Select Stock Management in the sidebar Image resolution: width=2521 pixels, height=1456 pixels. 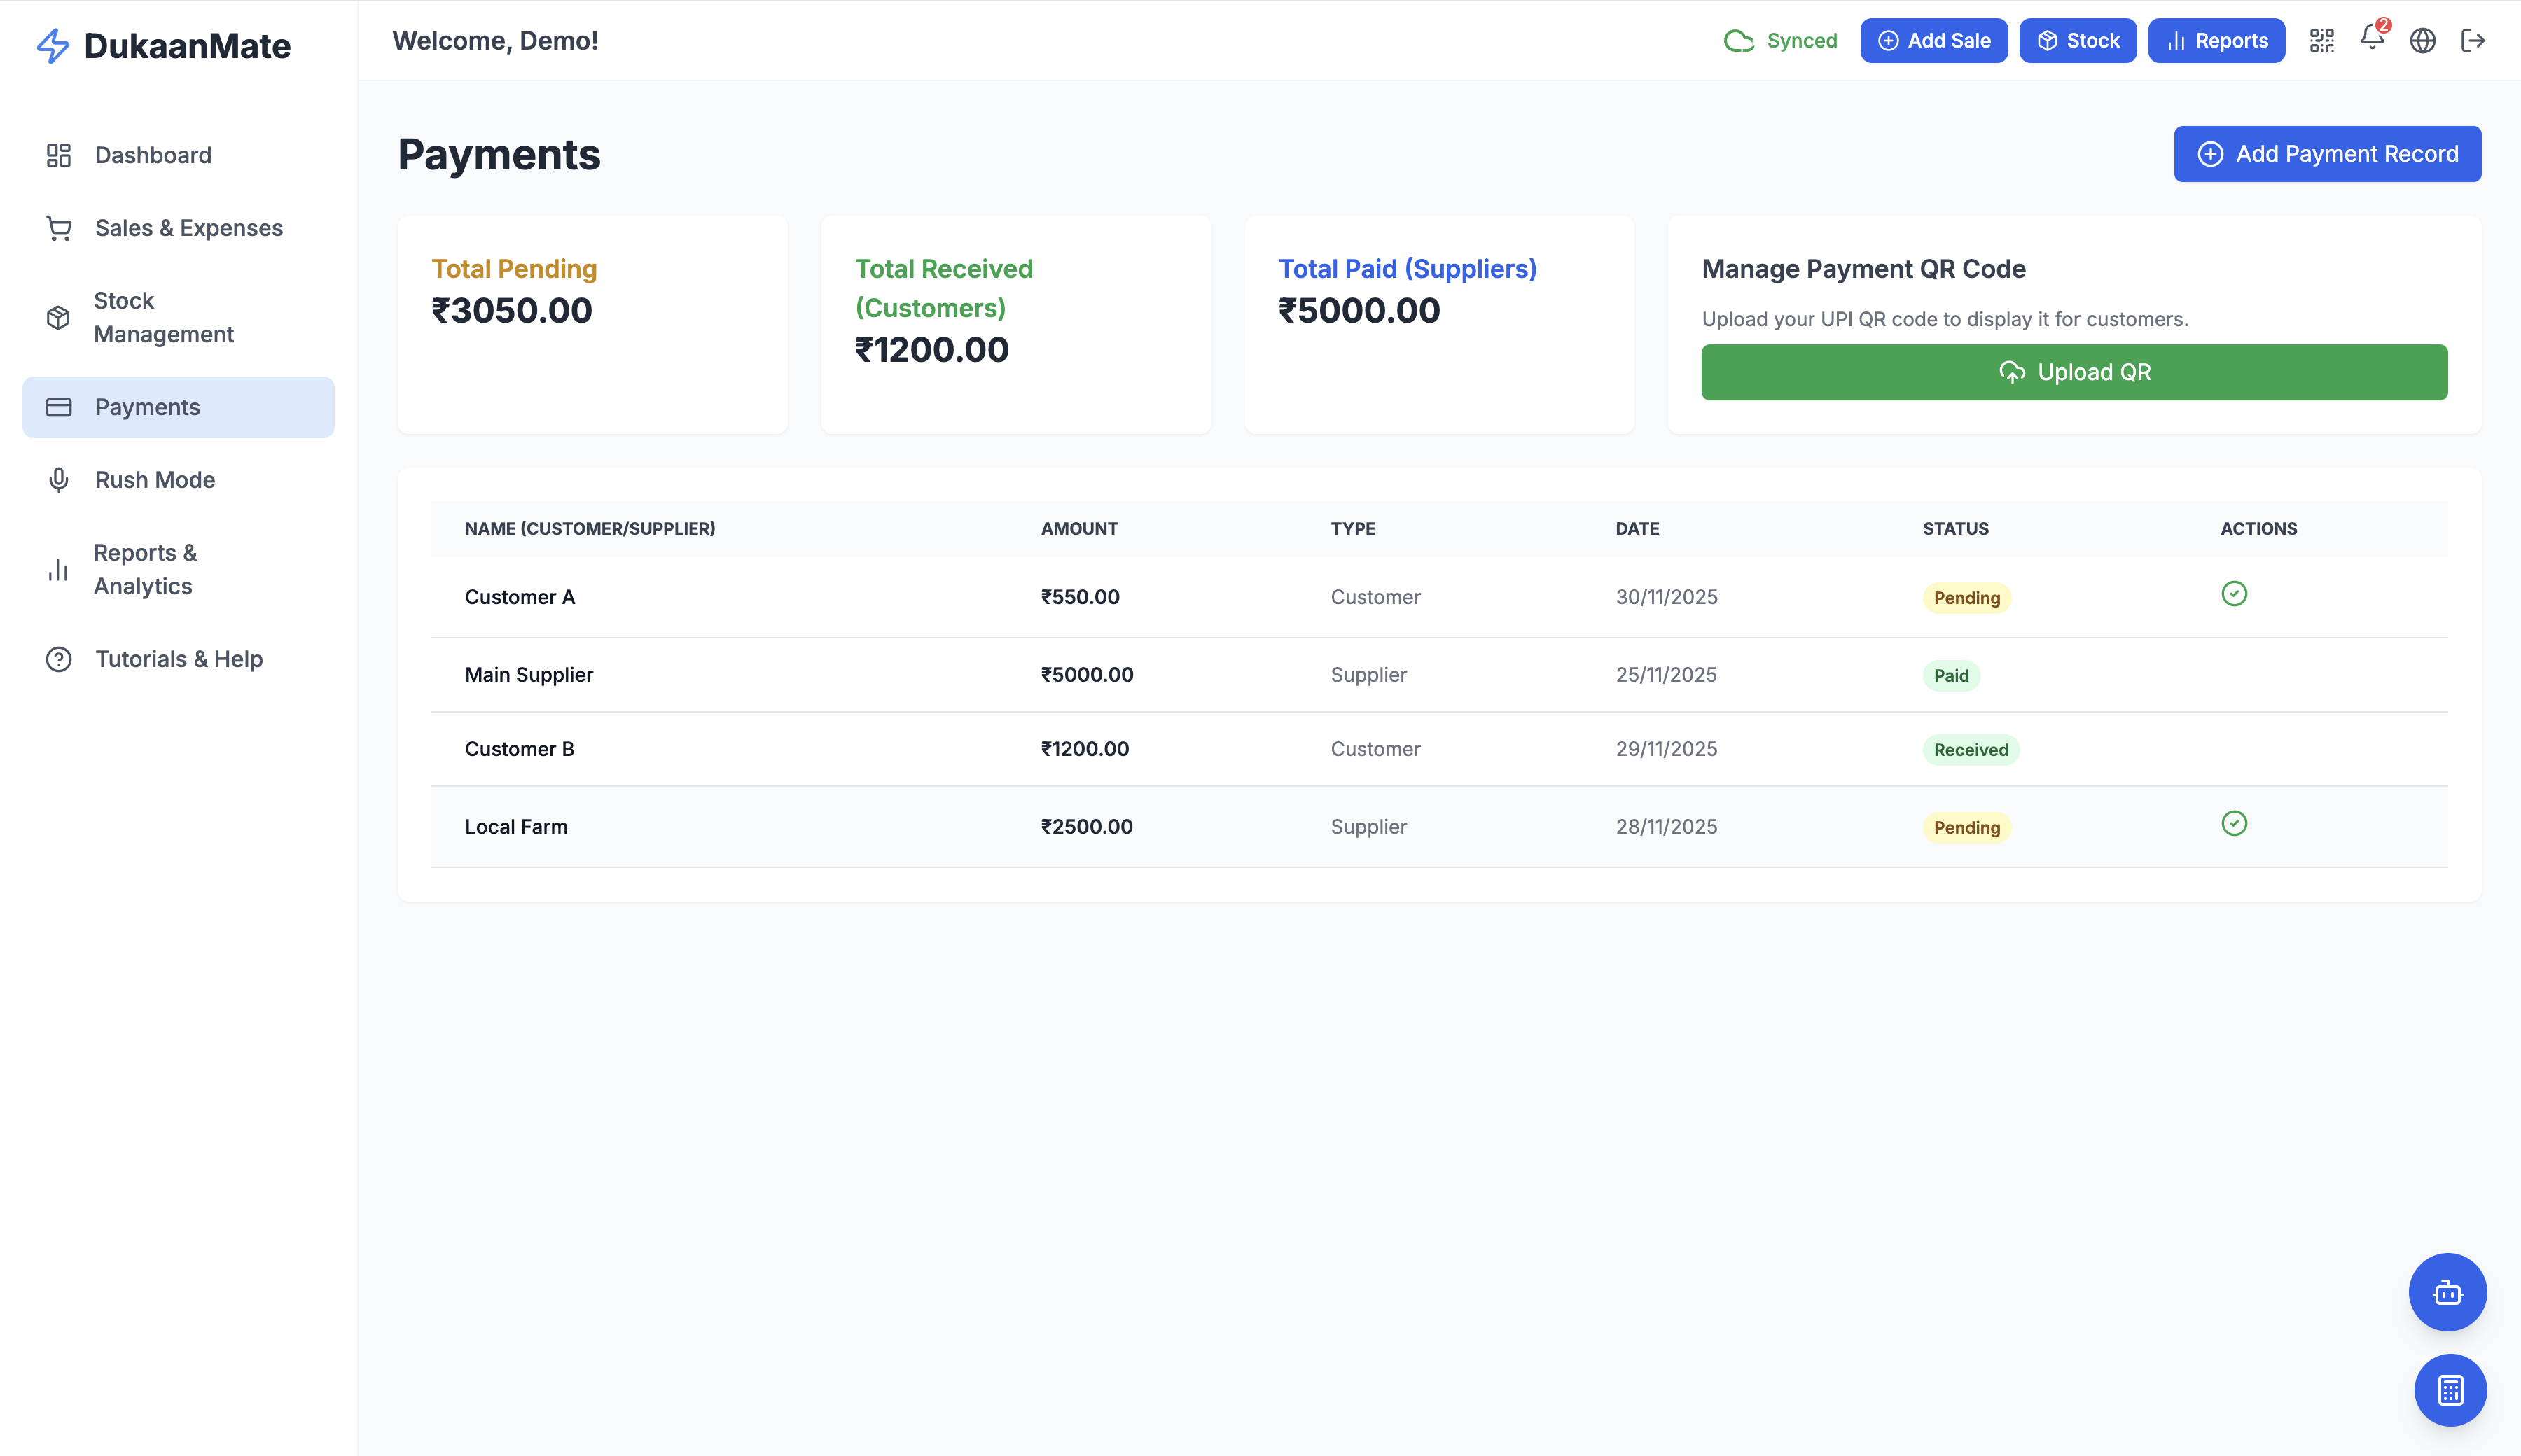(163, 317)
